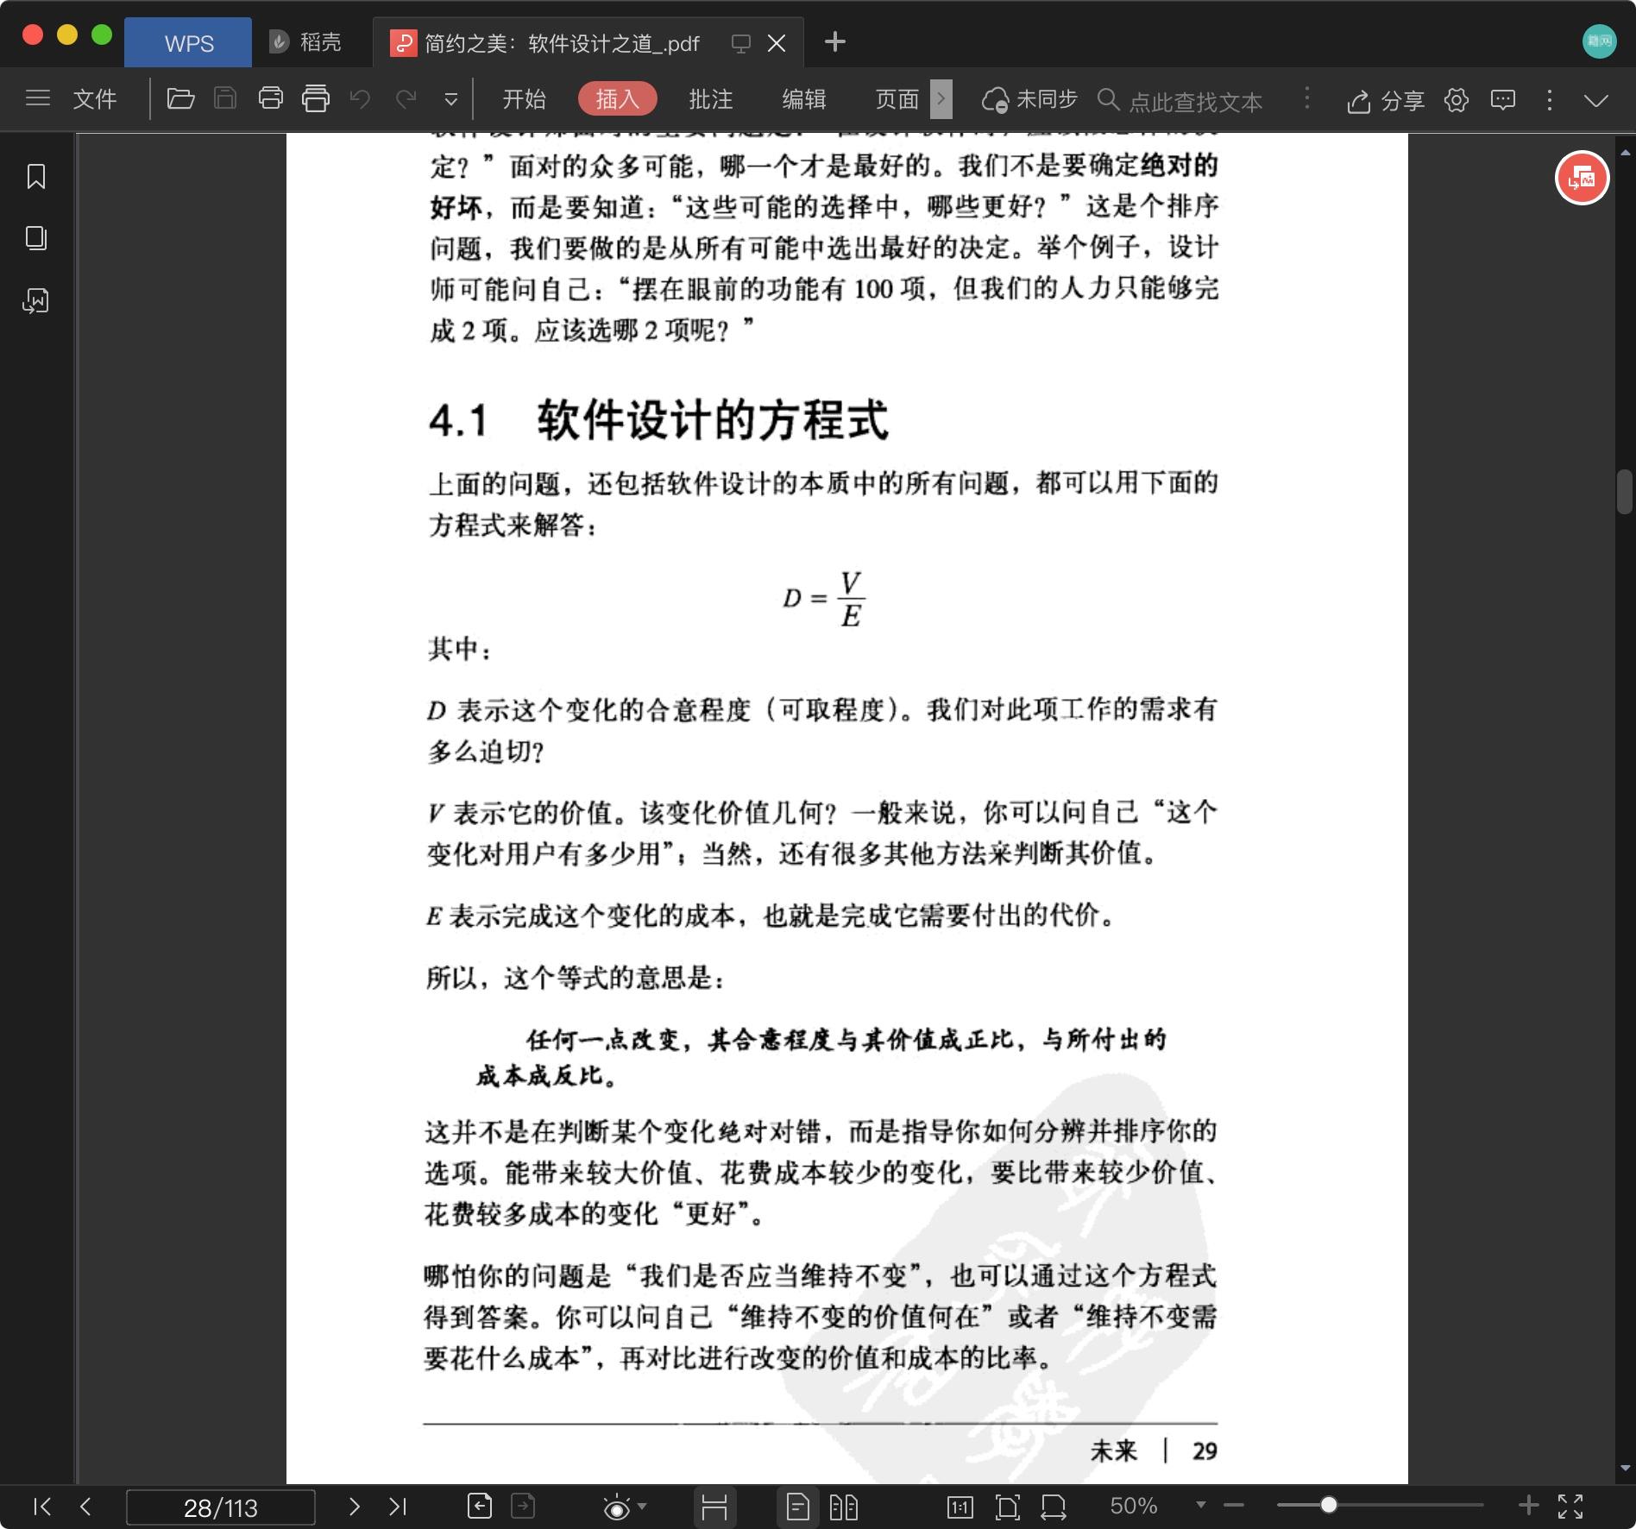Click the scrollbar down arrow
The width and height of the screenshot is (1636, 1529).
(1626, 1468)
